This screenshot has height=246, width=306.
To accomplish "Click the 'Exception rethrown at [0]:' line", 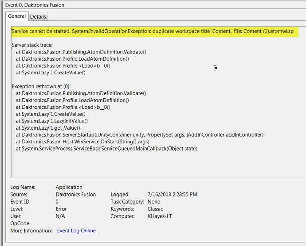I will pos(41,86).
